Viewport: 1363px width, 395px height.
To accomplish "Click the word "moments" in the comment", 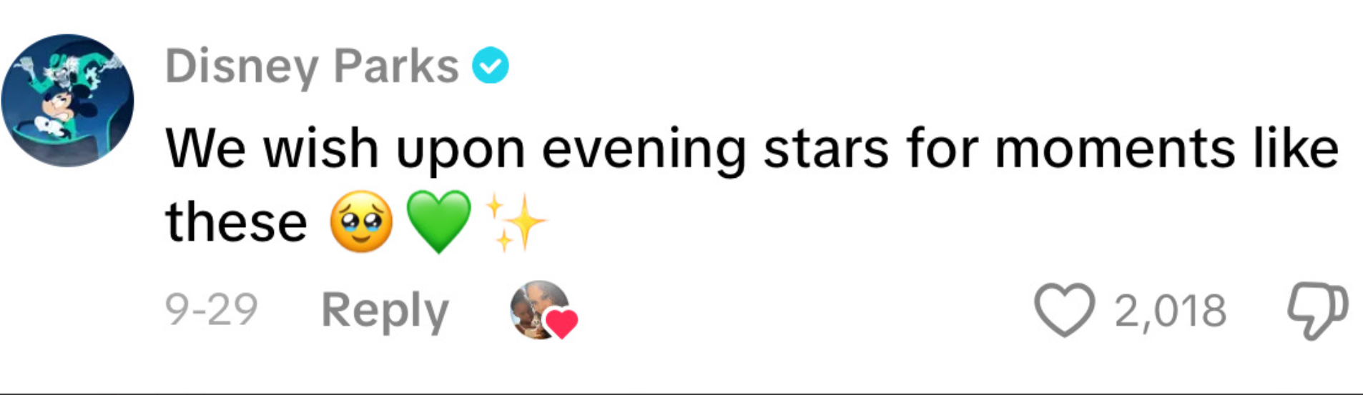I will point(1114,149).
